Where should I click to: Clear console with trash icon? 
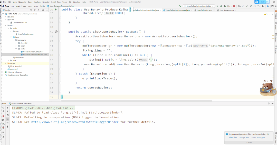(8, 126)
